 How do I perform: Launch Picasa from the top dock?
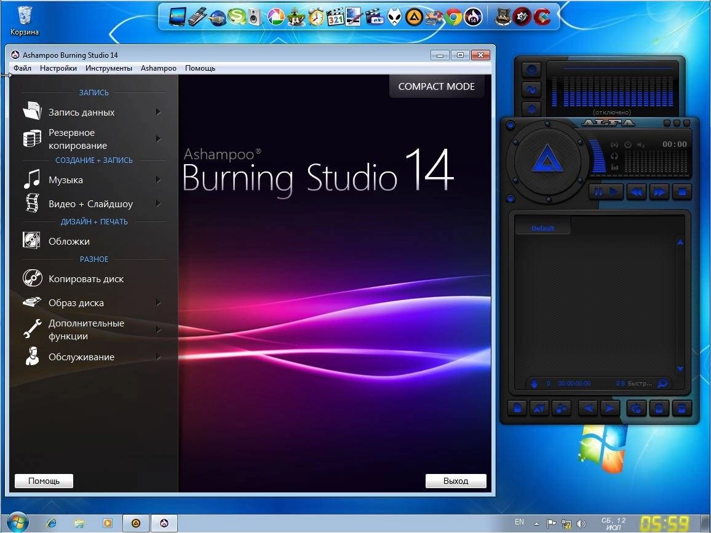point(276,17)
